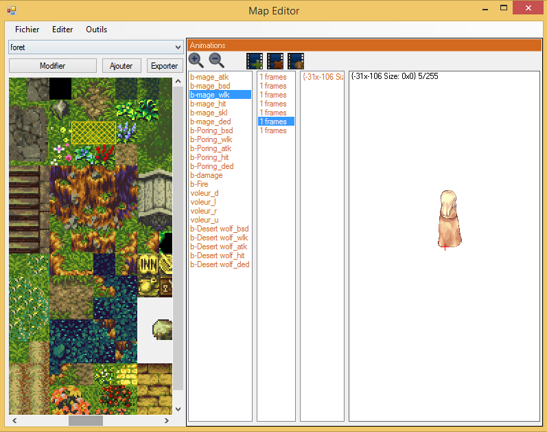Select the b-Poring_hit animation
The width and height of the screenshot is (547, 432).
click(220, 157)
